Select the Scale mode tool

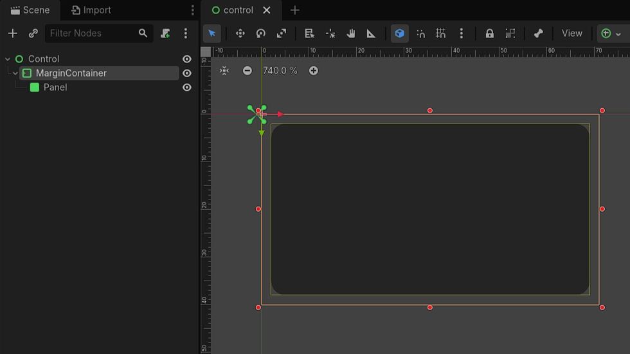282,33
